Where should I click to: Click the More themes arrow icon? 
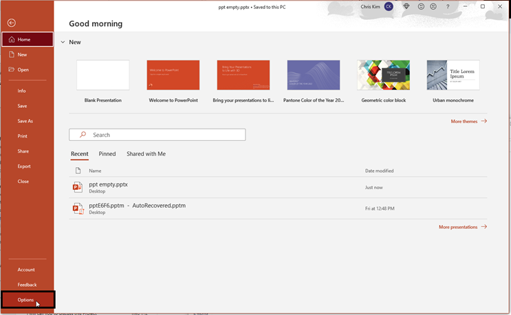484,121
